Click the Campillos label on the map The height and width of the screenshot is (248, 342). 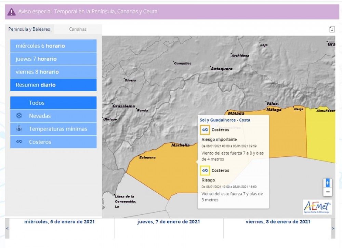coord(183,63)
